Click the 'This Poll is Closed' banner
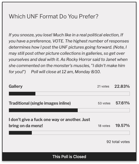Image resolution: width=139 pixels, height=164 pixels. click(x=69, y=157)
